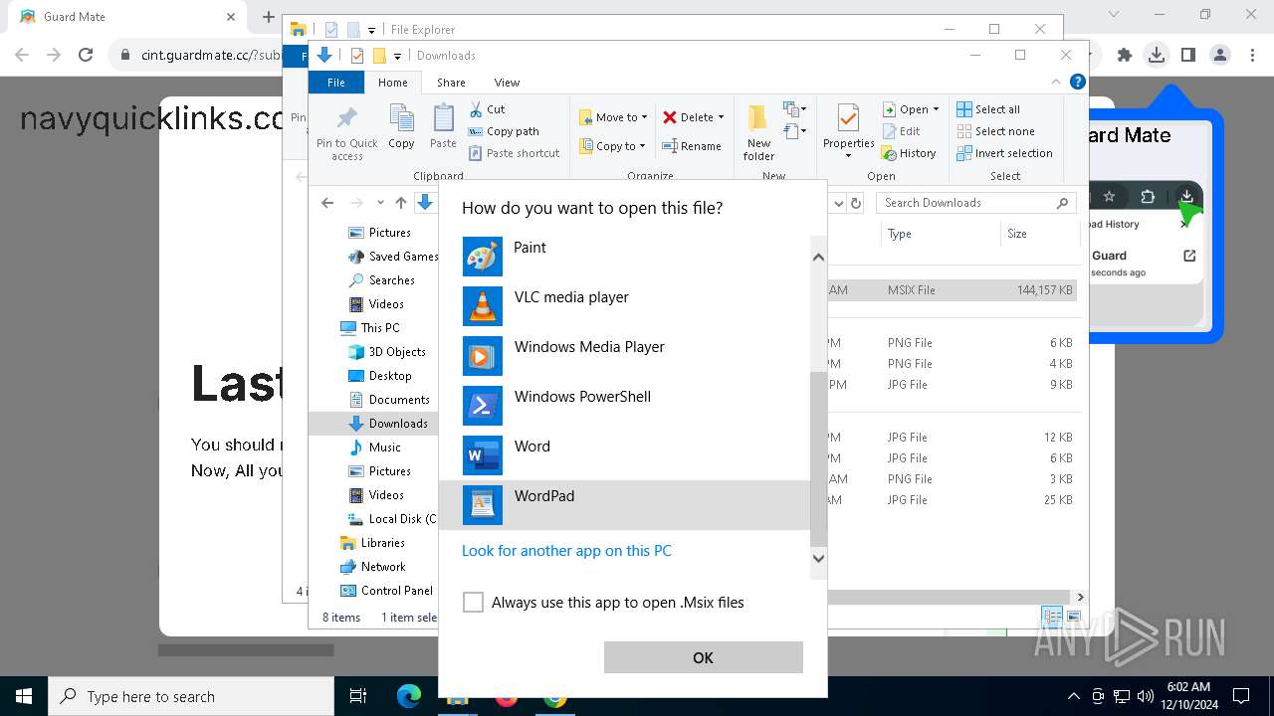Open Task View on the taskbar
The width and height of the screenshot is (1274, 716).
coord(358,696)
